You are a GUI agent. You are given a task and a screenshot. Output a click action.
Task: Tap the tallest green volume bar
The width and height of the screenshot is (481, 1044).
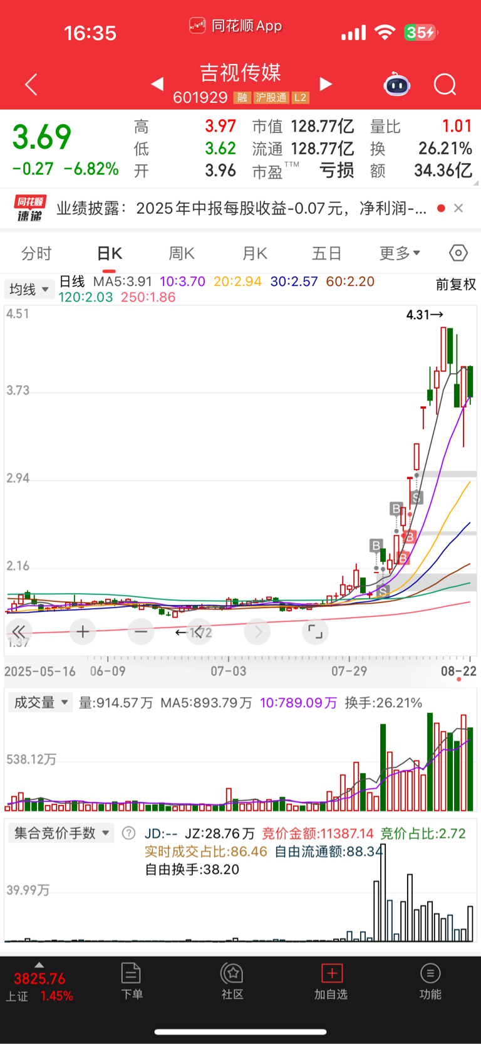(x=430, y=762)
